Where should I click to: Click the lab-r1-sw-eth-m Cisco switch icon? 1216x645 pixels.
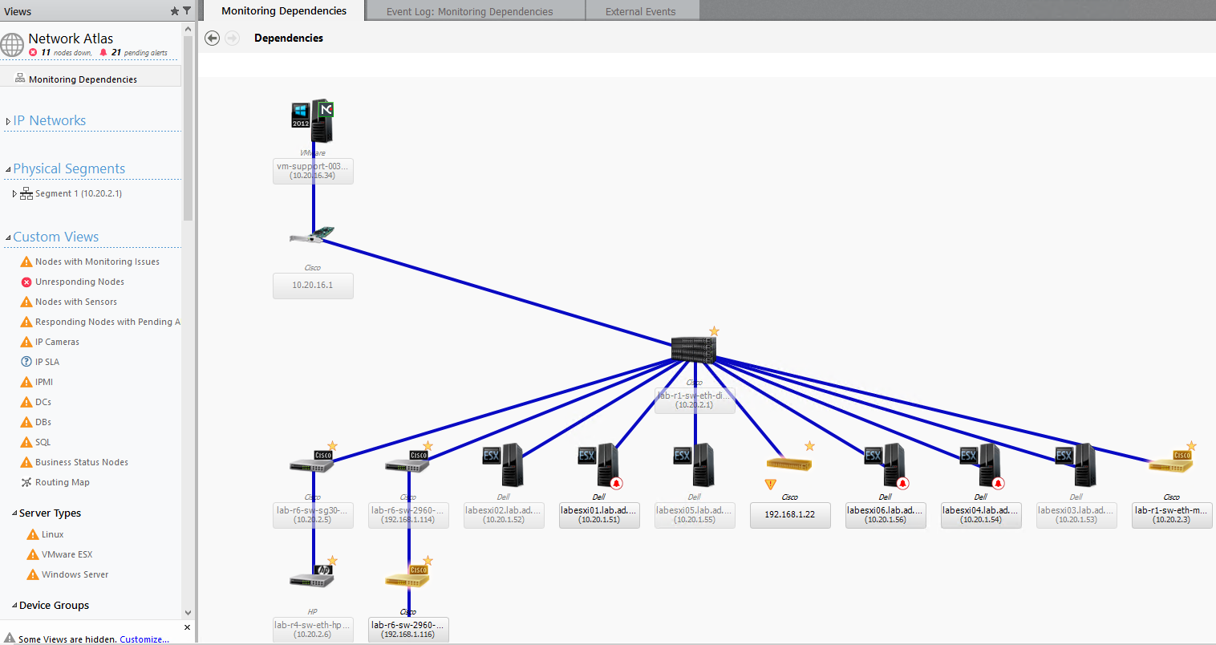[x=1171, y=462]
